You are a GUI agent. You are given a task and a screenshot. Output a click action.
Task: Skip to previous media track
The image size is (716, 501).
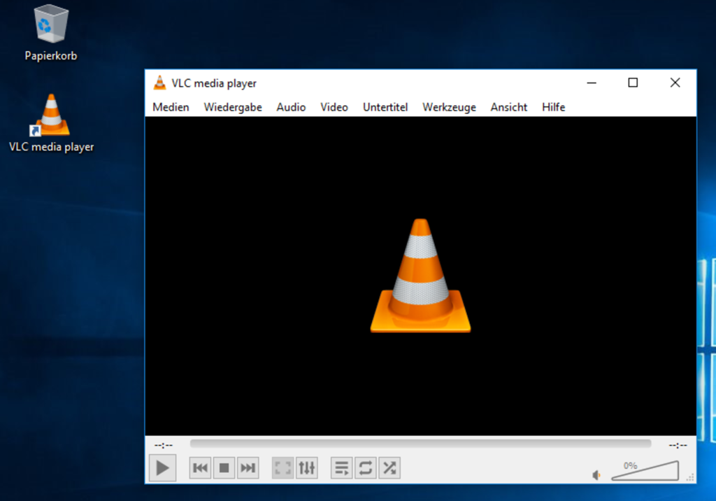(201, 468)
